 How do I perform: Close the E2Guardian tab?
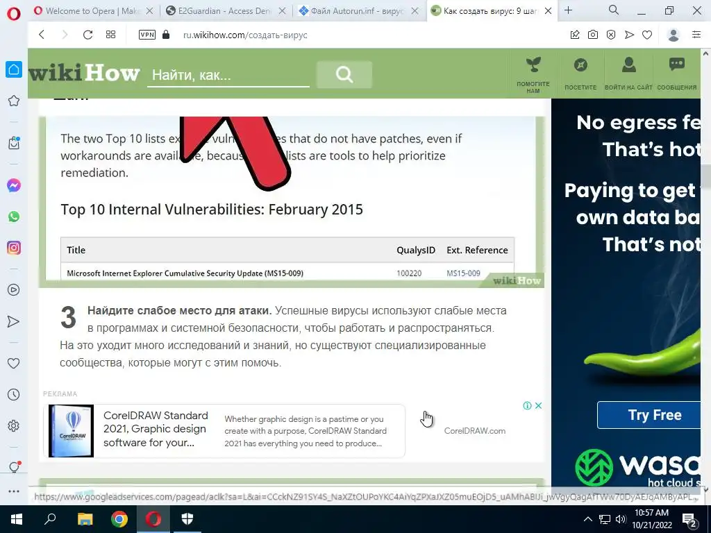282,11
